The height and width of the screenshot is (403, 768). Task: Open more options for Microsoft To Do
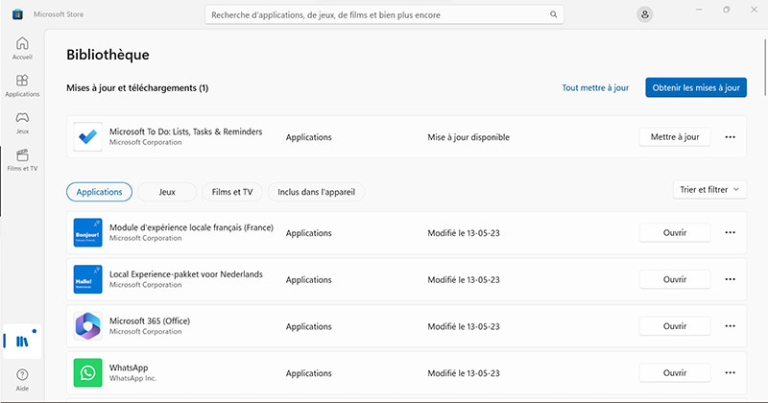click(x=730, y=137)
